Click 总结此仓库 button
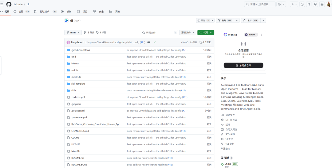This screenshot has width=332, height=168. coord(243,65)
